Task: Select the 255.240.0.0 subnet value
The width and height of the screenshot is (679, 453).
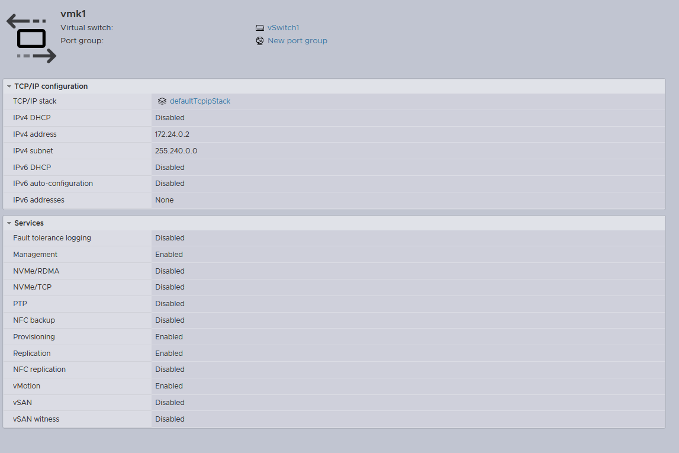Action: click(x=176, y=151)
